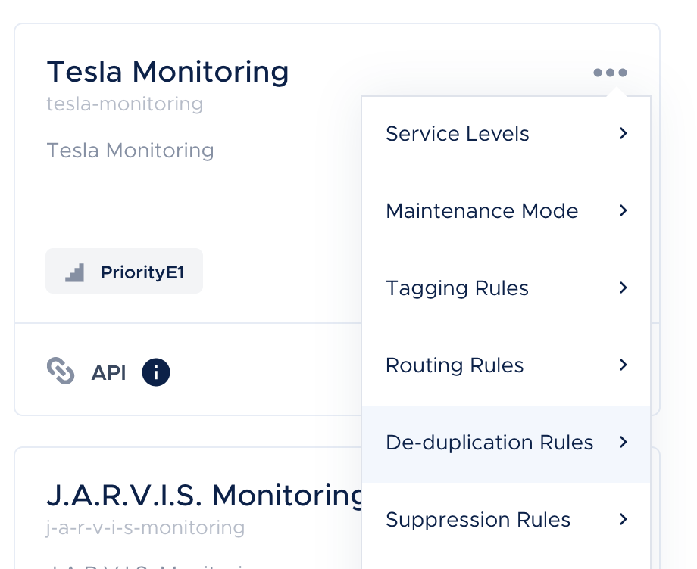Click the j-a-r-v-i-s-monitoring slug text
This screenshot has height=569, width=697.
click(x=145, y=528)
